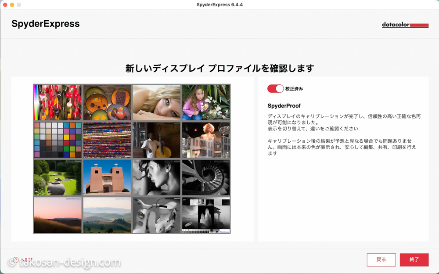Click the 戻る back button
The width and height of the screenshot is (439, 274).
381,260
